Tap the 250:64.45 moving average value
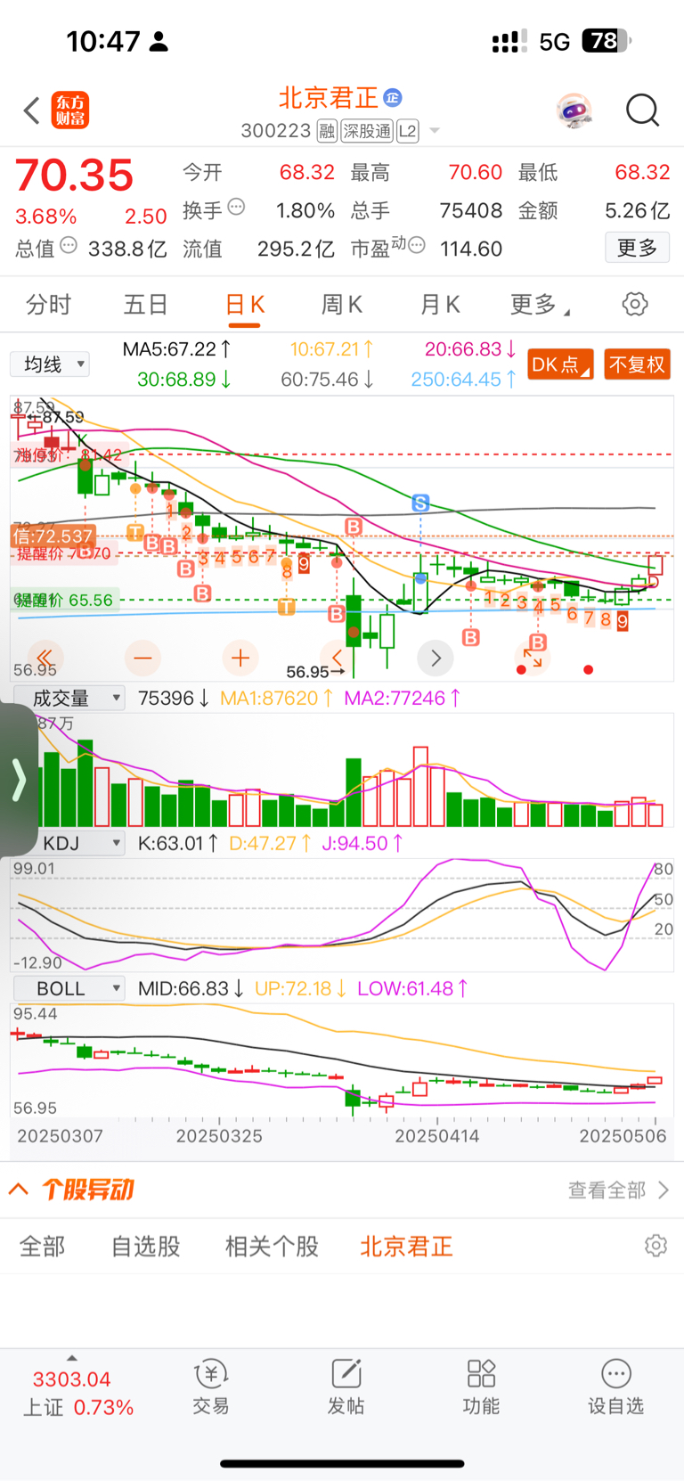Viewport: 684px width, 1481px height. 463,380
